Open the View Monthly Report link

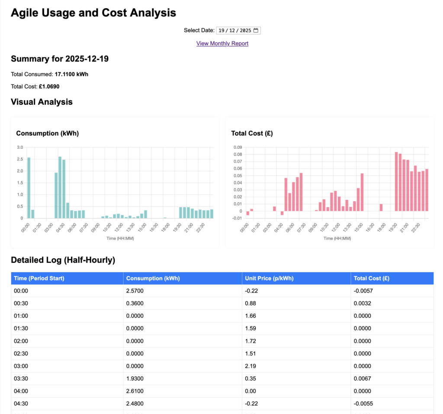222,43
